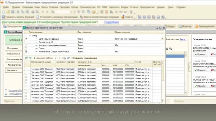
Task: Click the Print preview icon
Action: (x=37, y=12)
